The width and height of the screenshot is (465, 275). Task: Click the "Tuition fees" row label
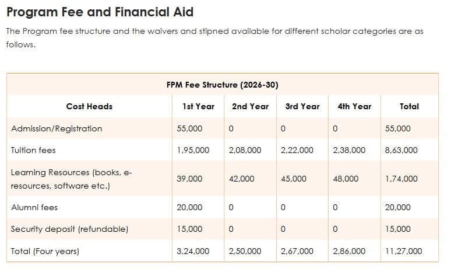coord(33,150)
